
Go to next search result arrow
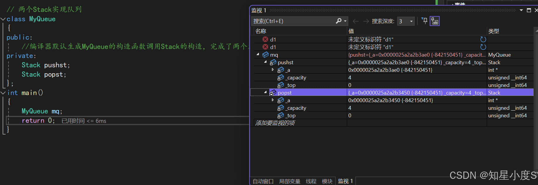366,21
